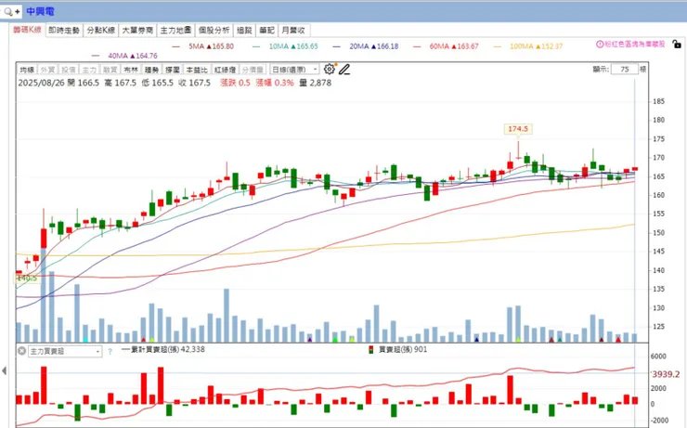Click the lock icon at top right

677,45
